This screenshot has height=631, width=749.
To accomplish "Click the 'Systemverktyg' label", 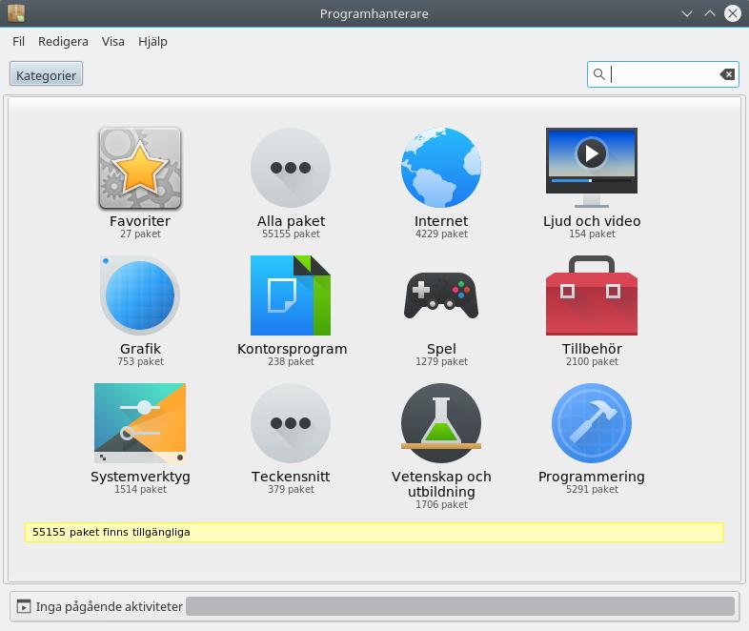I will click(140, 477).
